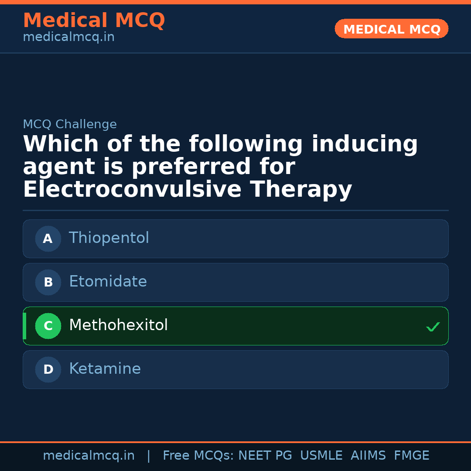Click the FMGE label in the footer
471x471 pixels.
point(411,455)
